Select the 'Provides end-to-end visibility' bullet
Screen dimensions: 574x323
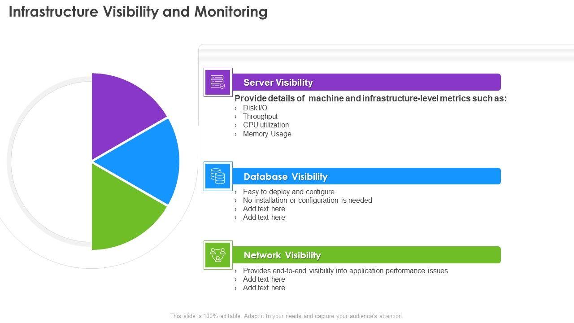(345, 271)
